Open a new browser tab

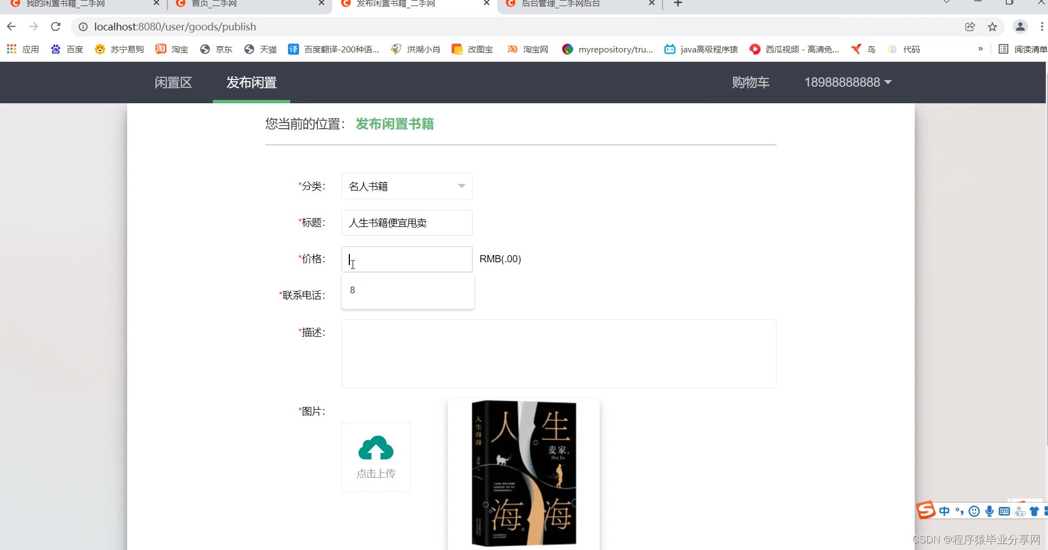click(678, 3)
